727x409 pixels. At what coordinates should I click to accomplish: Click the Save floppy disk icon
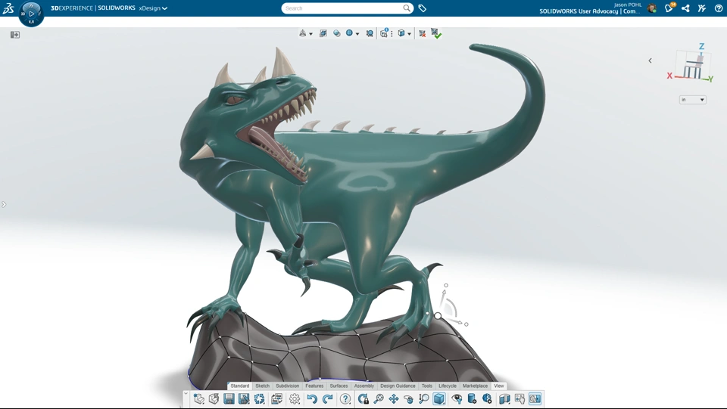point(229,399)
